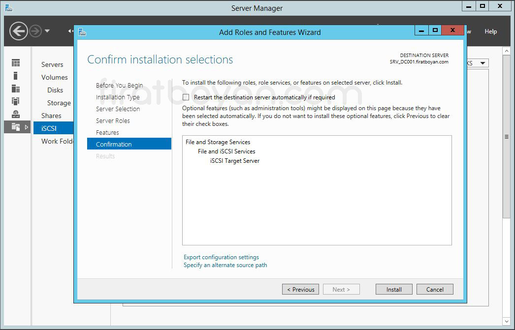The width and height of the screenshot is (515, 330).
Task: Open Disks under Volumes
Action: click(x=55, y=90)
